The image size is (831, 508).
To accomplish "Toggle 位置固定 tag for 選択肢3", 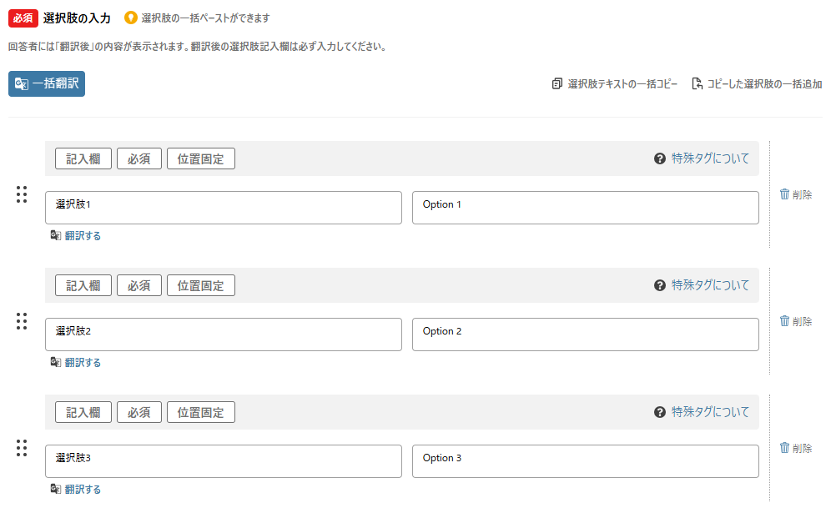I will (x=201, y=412).
